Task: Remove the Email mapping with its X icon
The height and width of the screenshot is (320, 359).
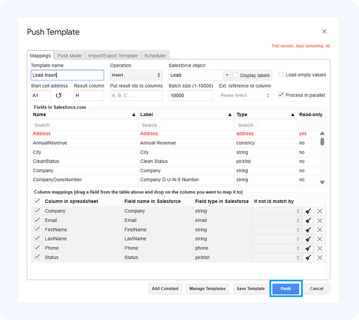Action: (320, 220)
